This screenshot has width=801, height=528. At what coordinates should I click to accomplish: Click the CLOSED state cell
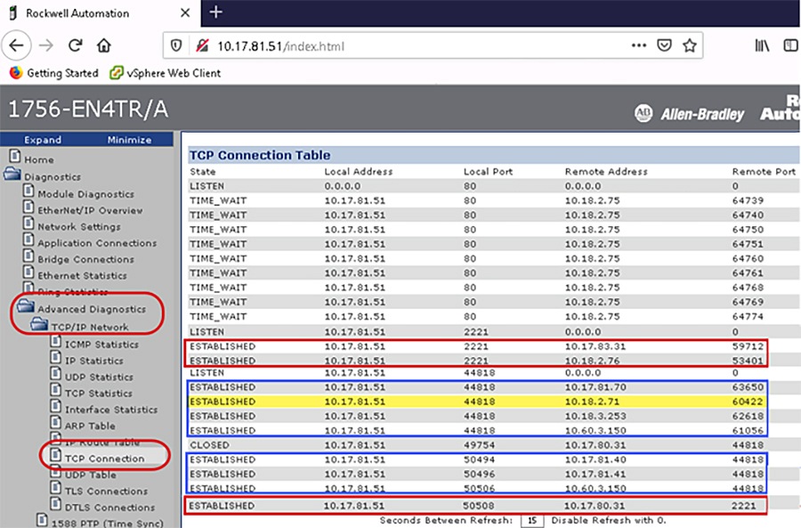(209, 445)
